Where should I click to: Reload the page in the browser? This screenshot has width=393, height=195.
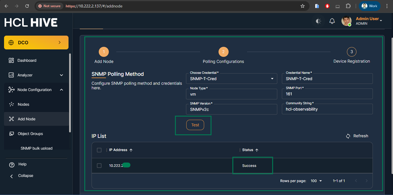pyautogui.click(x=27, y=6)
